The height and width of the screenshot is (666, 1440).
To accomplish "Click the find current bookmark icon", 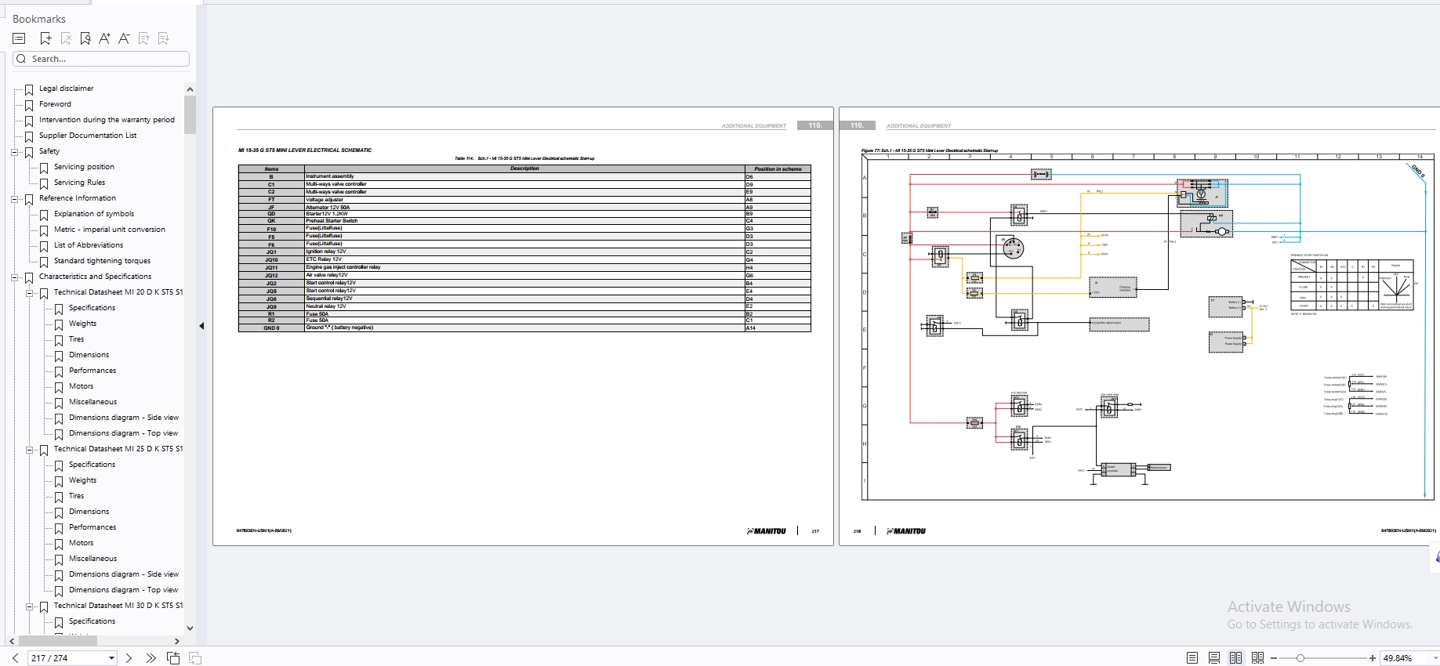I will (85, 38).
